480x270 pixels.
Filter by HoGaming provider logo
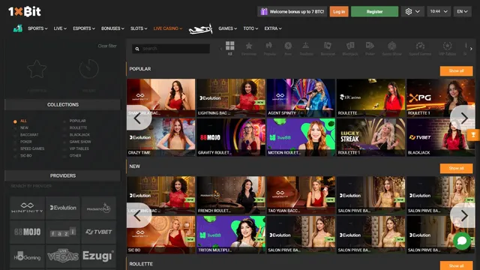pyautogui.click(x=27, y=256)
